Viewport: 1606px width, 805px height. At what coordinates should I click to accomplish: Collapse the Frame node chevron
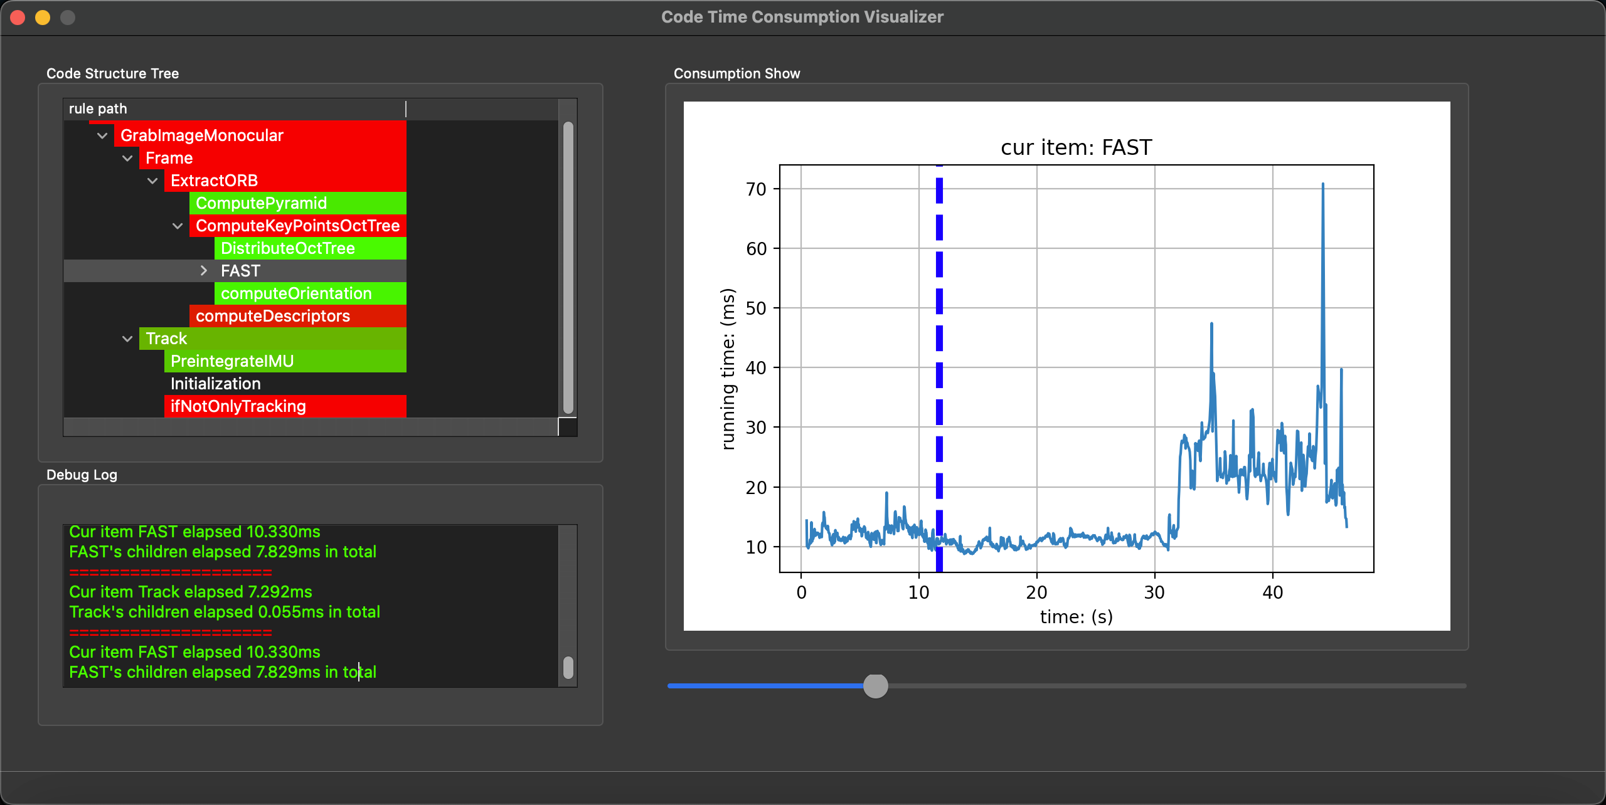coord(127,158)
